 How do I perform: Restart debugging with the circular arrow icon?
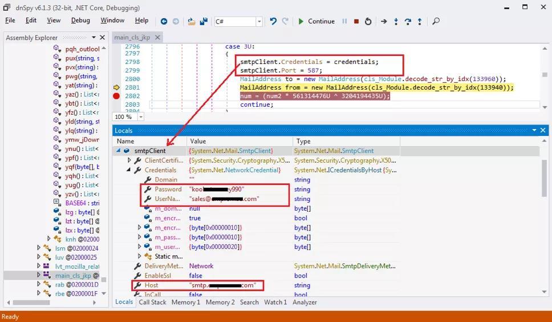pyautogui.click(x=368, y=21)
